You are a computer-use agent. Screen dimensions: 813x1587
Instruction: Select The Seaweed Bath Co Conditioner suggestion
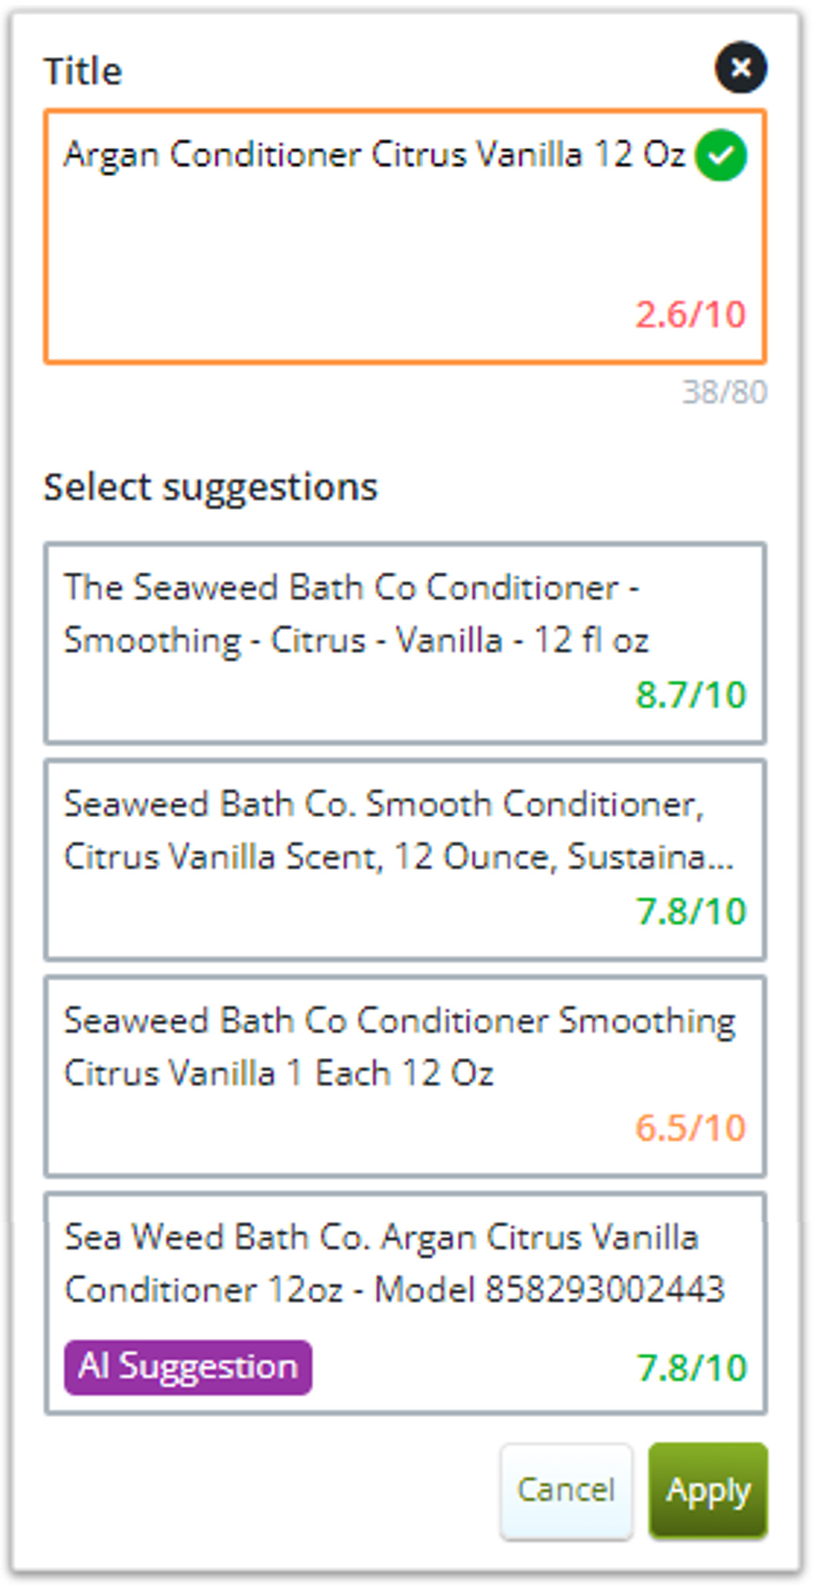405,643
